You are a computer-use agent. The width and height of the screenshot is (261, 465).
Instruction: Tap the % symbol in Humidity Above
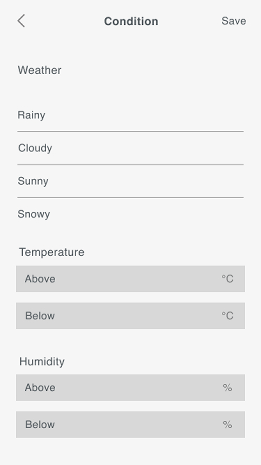(228, 388)
